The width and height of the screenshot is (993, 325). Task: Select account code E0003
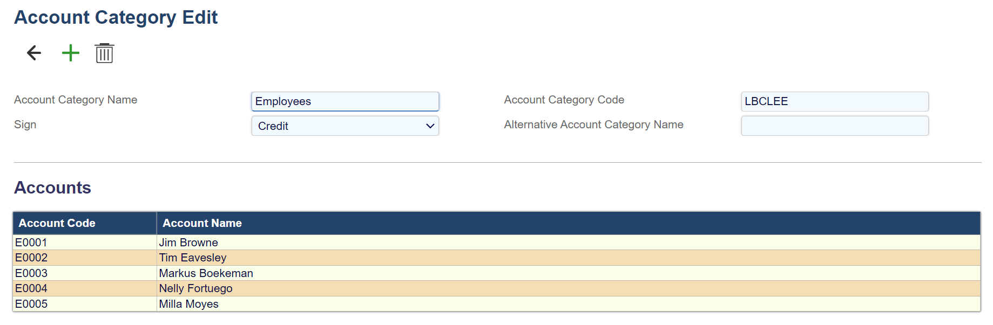(31, 273)
